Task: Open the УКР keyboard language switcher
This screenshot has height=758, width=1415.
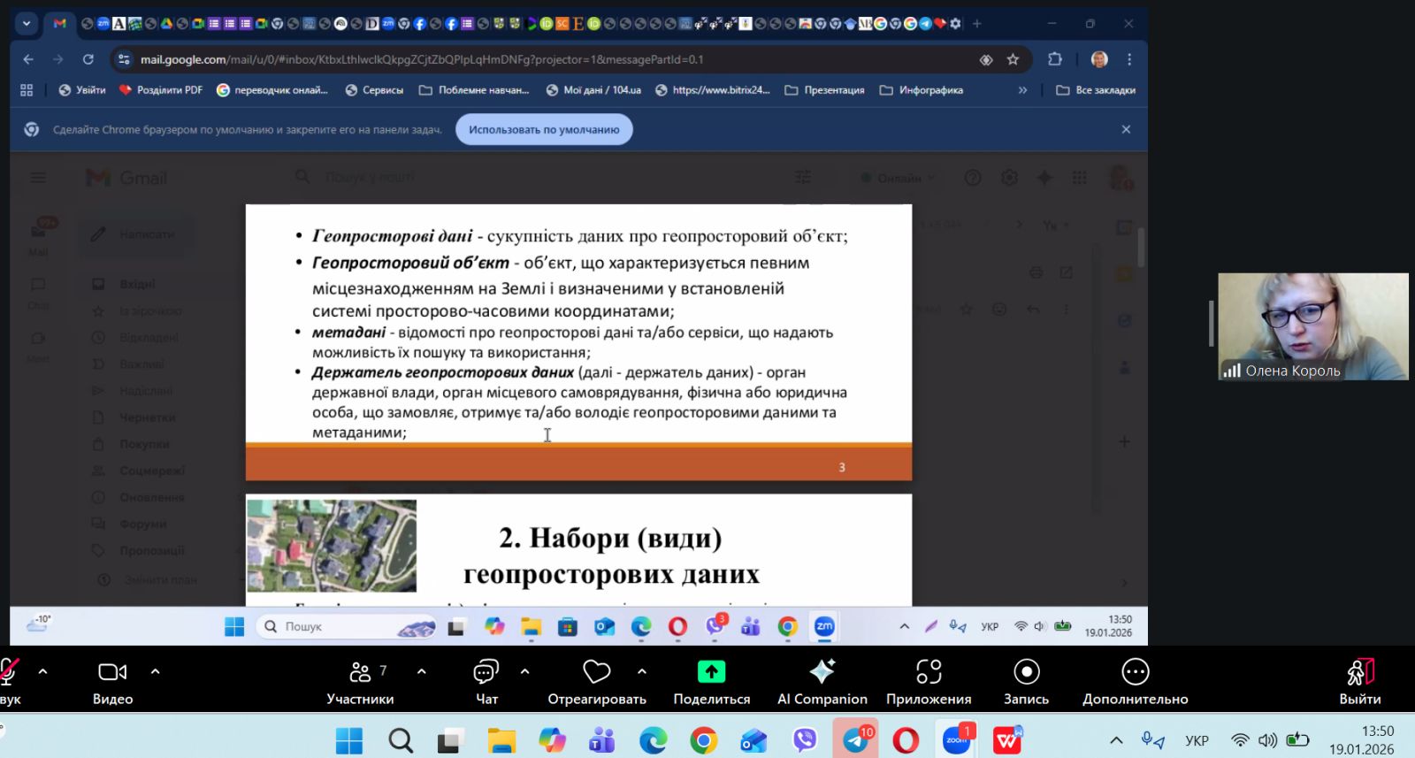Action: [1197, 740]
